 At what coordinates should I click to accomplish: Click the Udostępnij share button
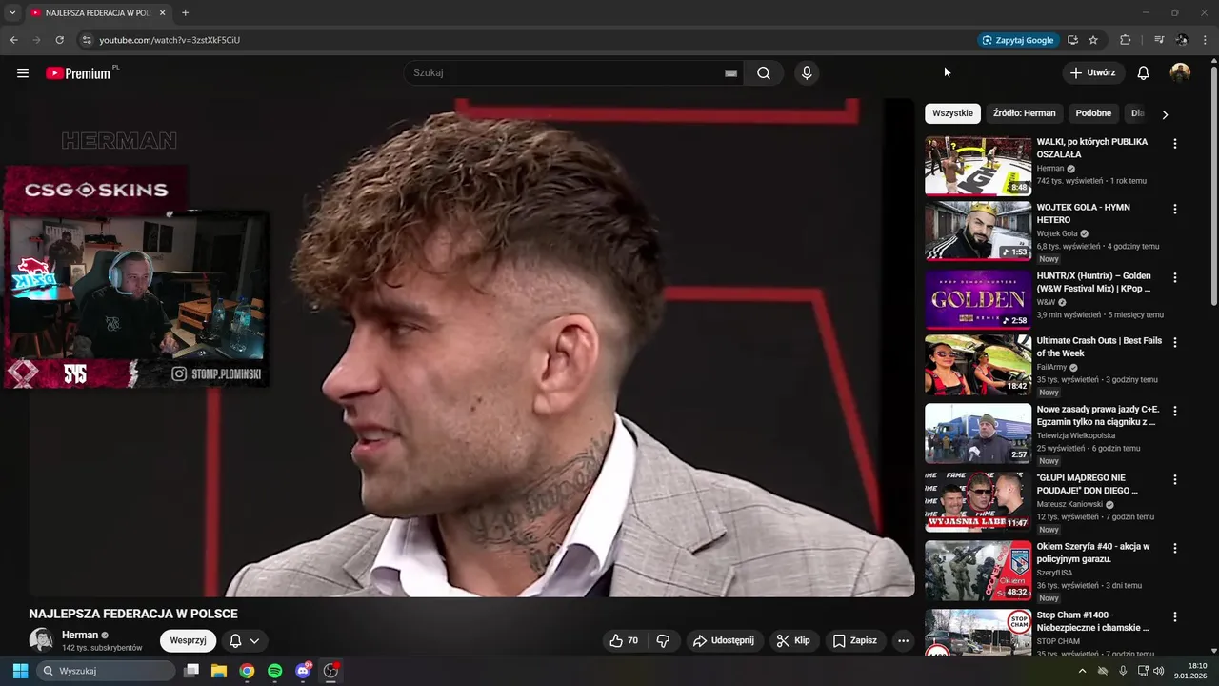click(x=723, y=640)
